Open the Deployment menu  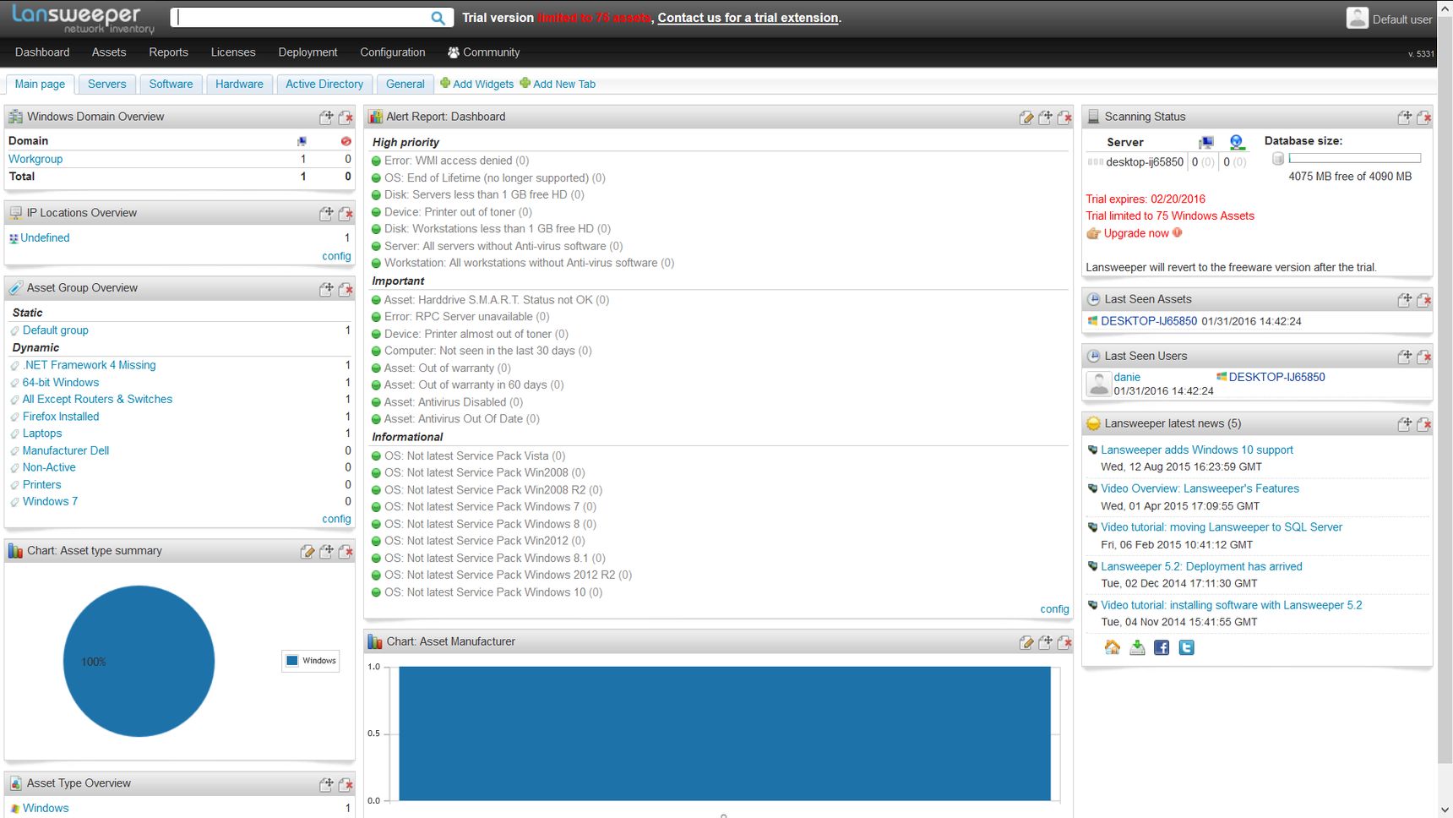[x=307, y=52]
